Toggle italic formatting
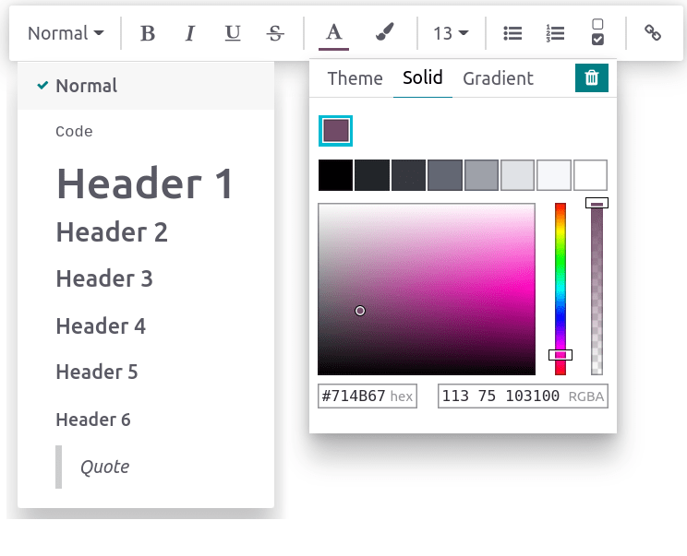 coord(190,33)
